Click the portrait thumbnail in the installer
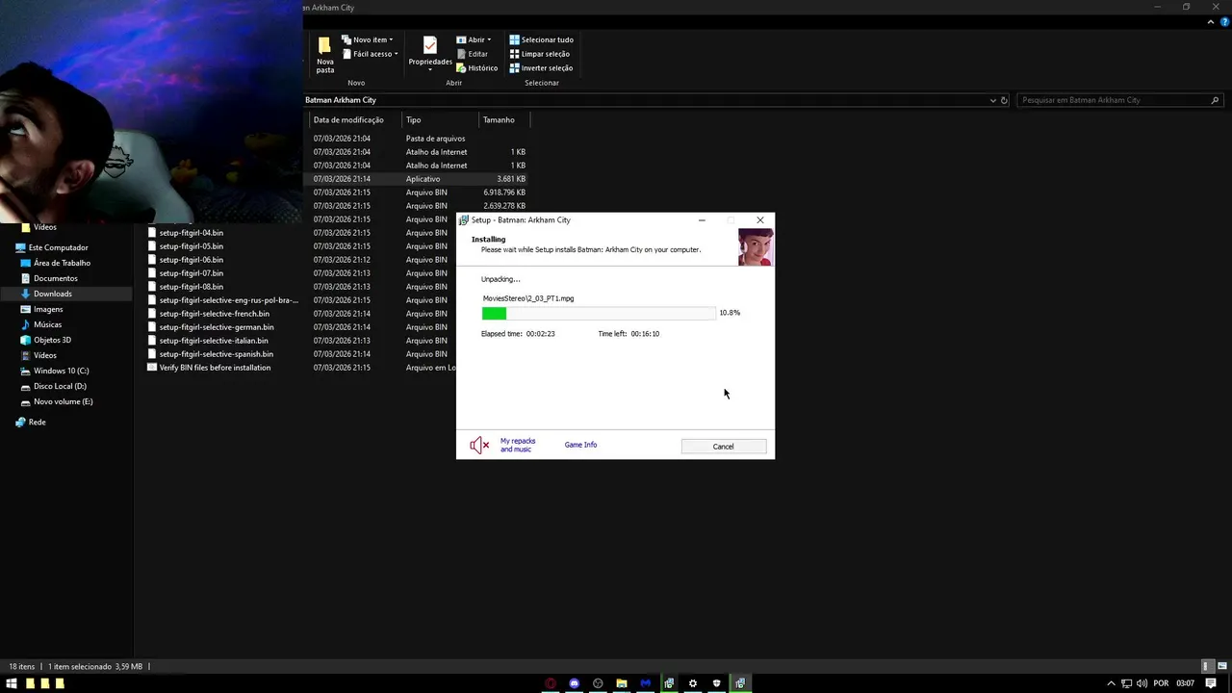Image resolution: width=1232 pixels, height=693 pixels. click(755, 248)
